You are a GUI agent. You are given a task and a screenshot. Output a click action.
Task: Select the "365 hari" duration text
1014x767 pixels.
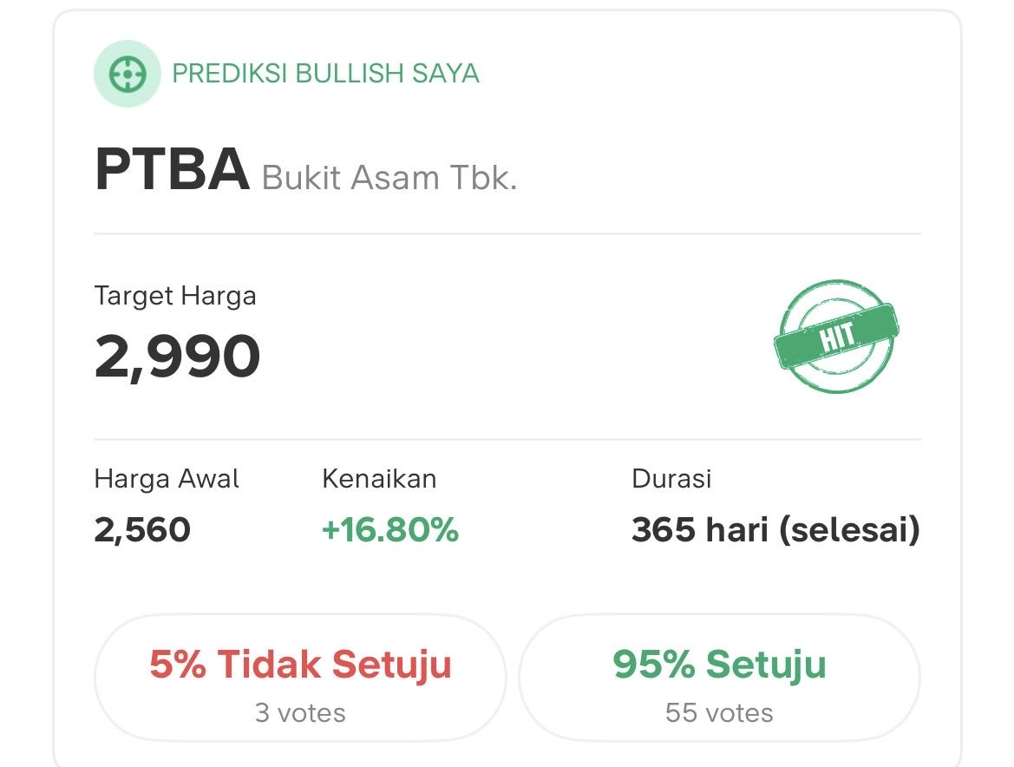click(700, 529)
